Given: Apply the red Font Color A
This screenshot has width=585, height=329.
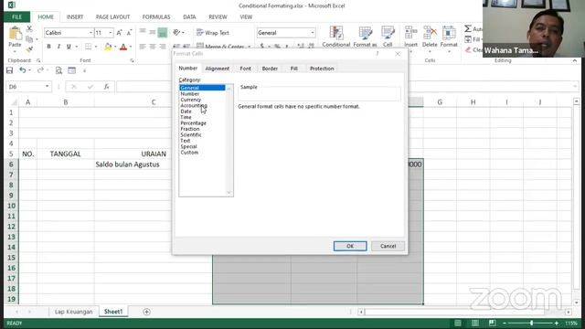Looking at the screenshot, I should (123, 47).
